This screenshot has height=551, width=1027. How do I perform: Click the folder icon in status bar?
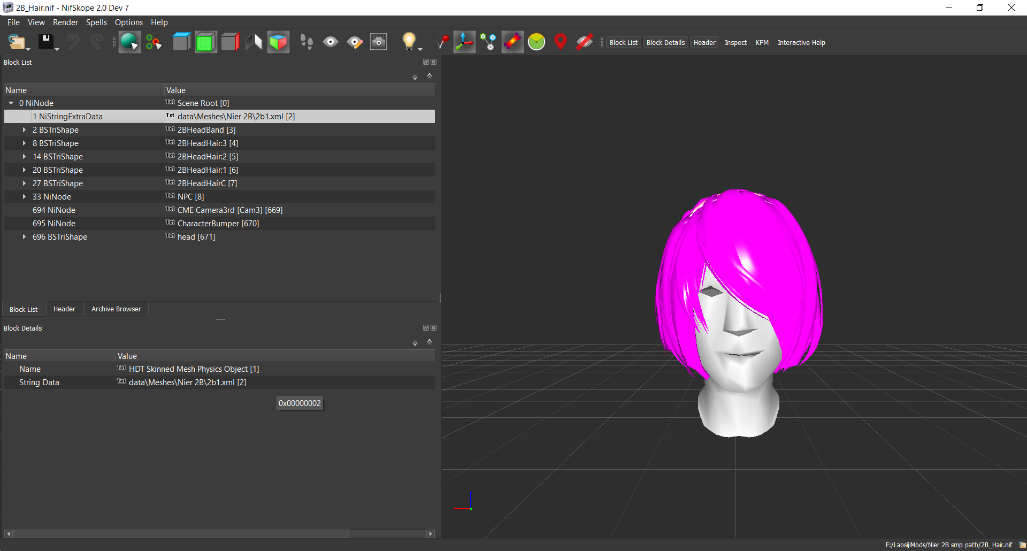click(1022, 545)
